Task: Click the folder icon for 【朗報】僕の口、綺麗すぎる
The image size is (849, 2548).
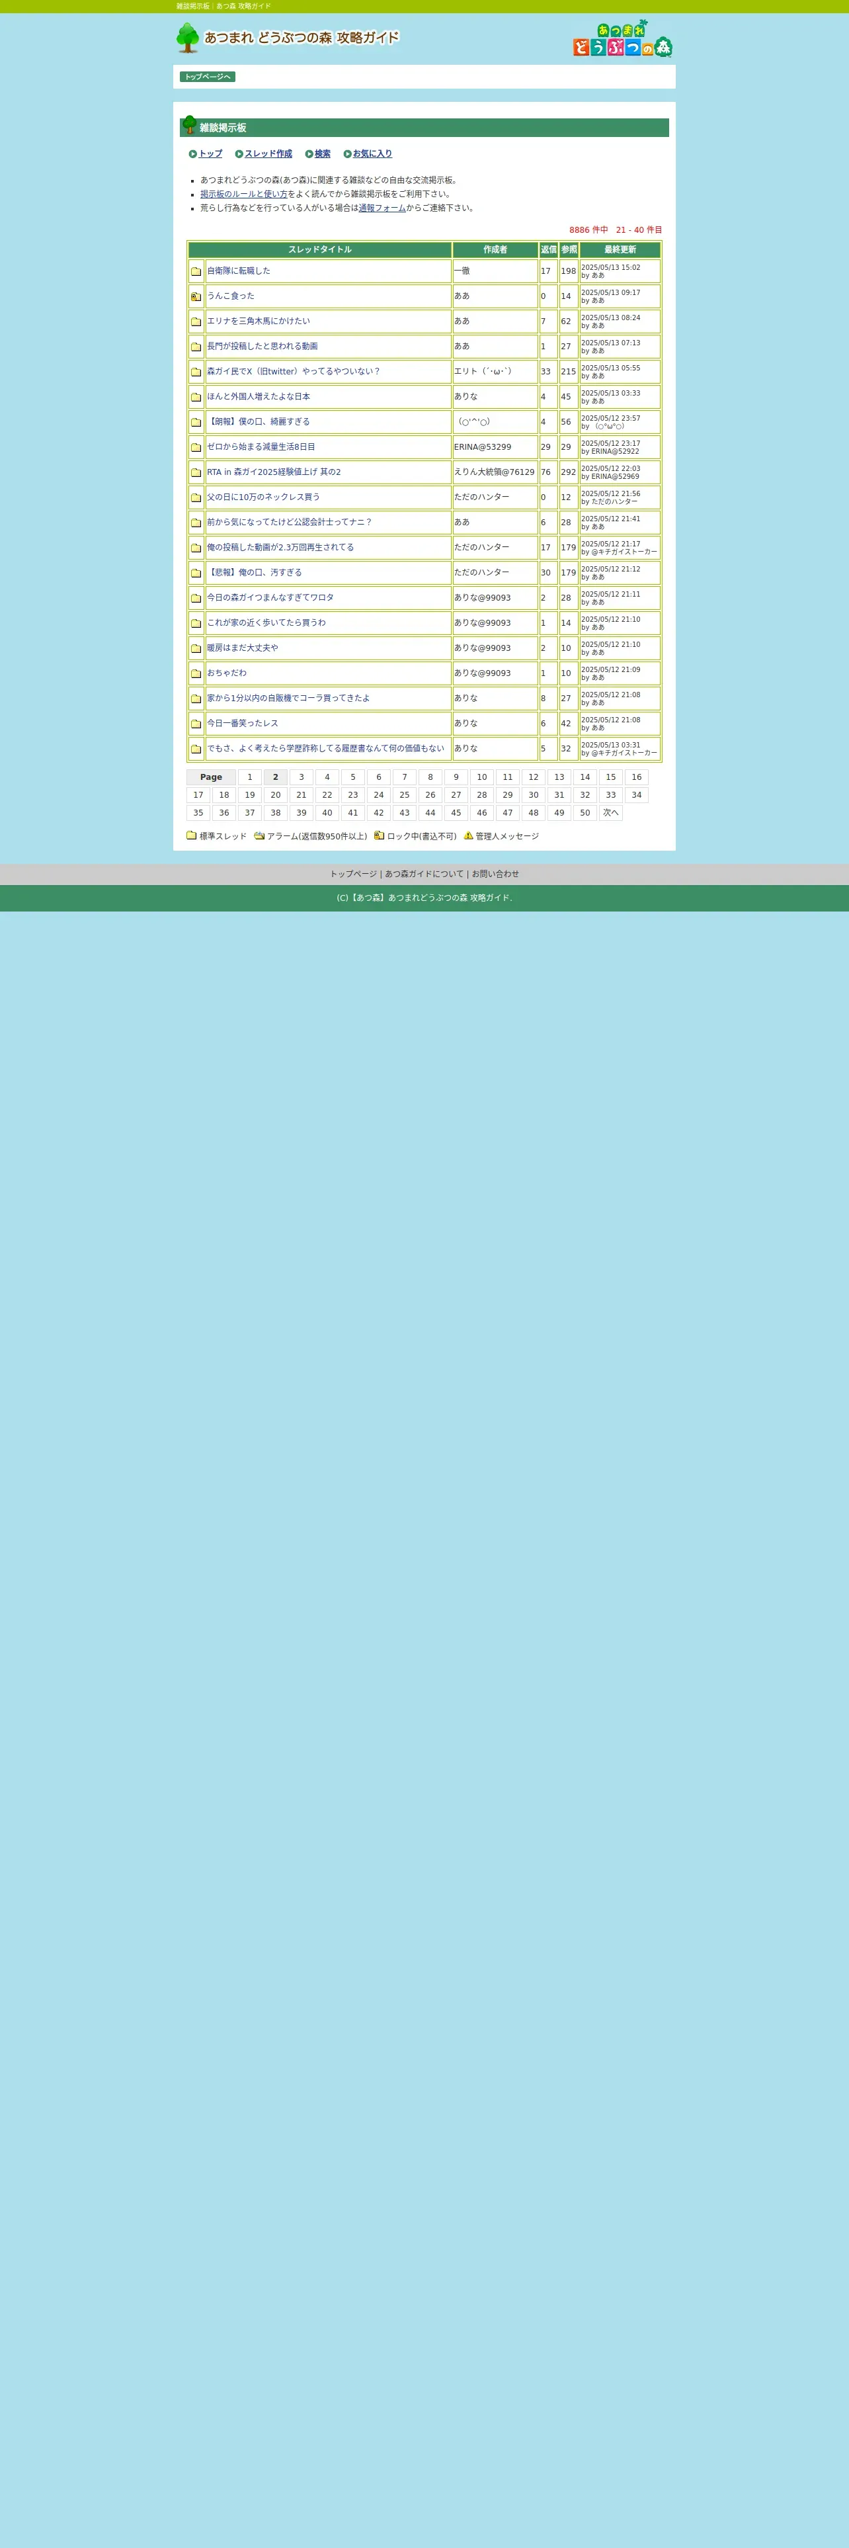Action: (x=196, y=423)
